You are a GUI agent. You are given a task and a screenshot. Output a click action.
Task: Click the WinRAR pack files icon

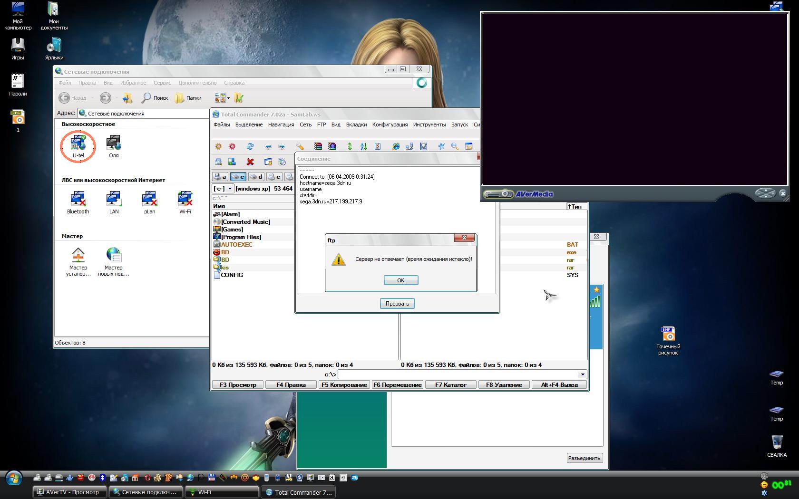point(318,146)
